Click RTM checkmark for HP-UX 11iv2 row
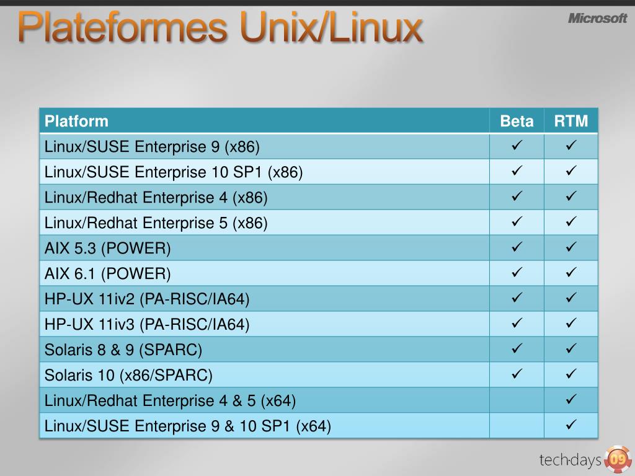The height and width of the screenshot is (476, 635). coord(571,298)
